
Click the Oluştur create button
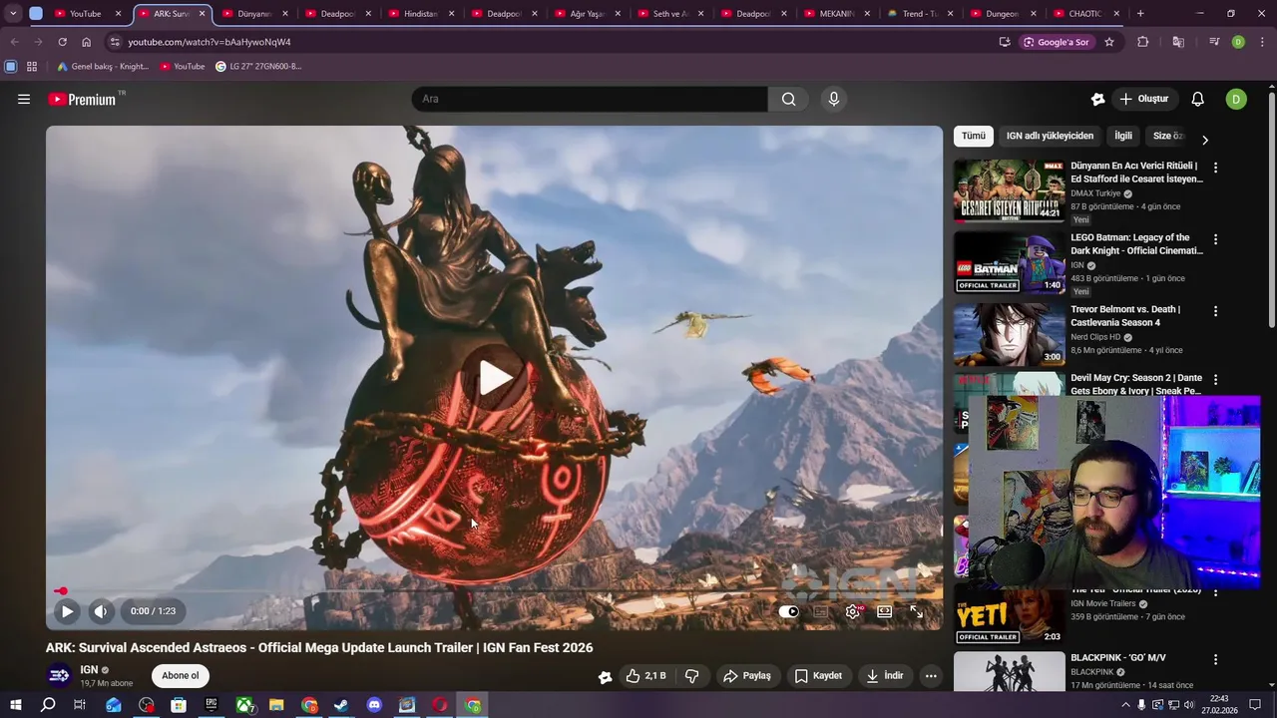coord(1143,99)
